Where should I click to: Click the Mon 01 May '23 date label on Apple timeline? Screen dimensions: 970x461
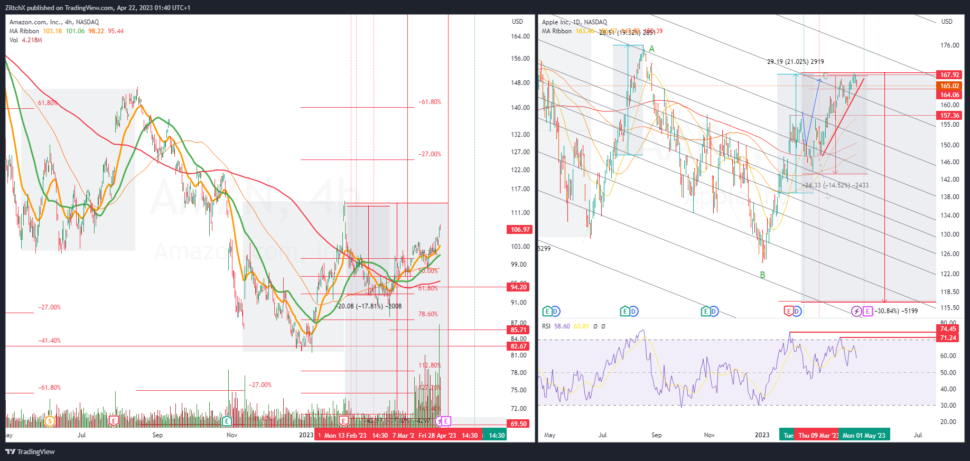(x=864, y=436)
